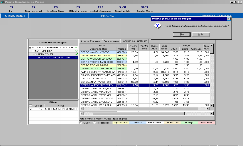Click scroll-up arrow of product table
The image size is (243, 146).
point(212,45)
